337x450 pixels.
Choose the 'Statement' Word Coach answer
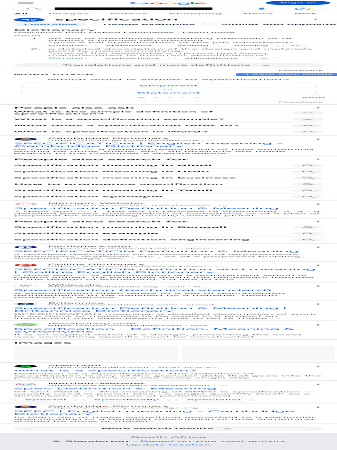pos(168,93)
